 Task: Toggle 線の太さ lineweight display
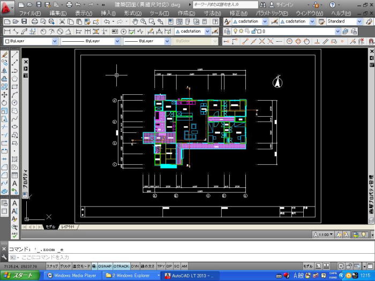tap(148, 266)
